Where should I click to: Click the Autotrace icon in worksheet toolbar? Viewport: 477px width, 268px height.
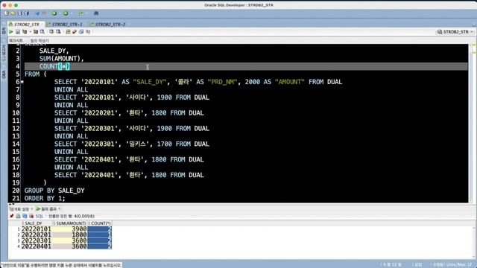[x=36, y=31]
